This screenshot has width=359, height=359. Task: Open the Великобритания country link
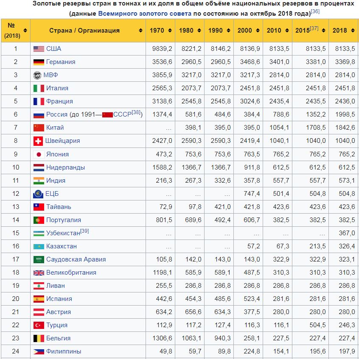(71, 273)
